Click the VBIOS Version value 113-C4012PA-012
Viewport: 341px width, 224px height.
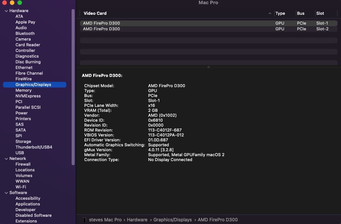pos(166,135)
